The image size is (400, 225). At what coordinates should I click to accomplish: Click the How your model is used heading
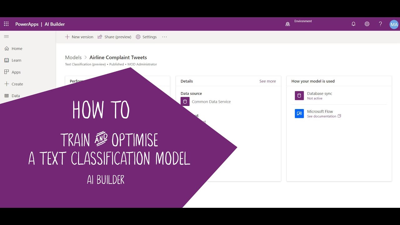click(x=313, y=81)
